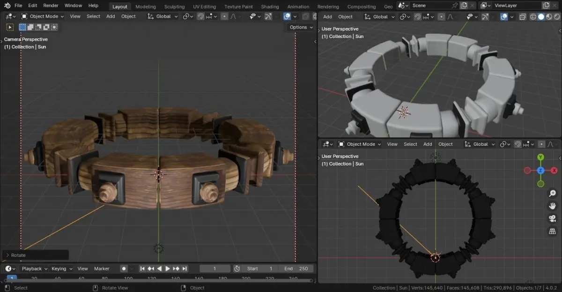Open the Object Mode dropdown in camera viewport

[42, 16]
